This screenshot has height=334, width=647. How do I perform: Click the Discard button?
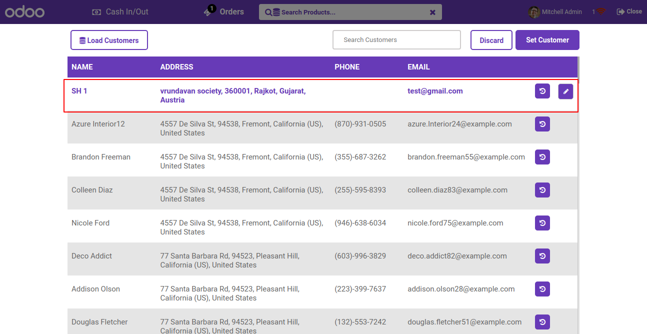(491, 40)
